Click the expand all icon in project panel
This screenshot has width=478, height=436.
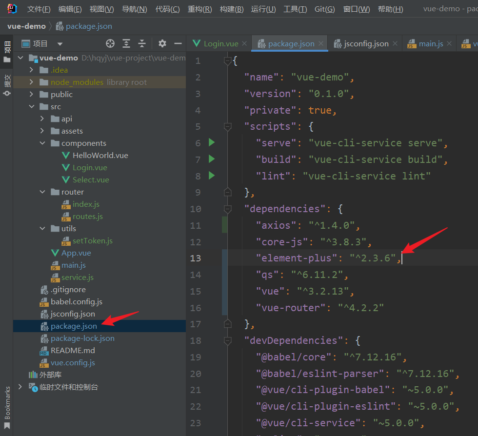[x=126, y=43]
